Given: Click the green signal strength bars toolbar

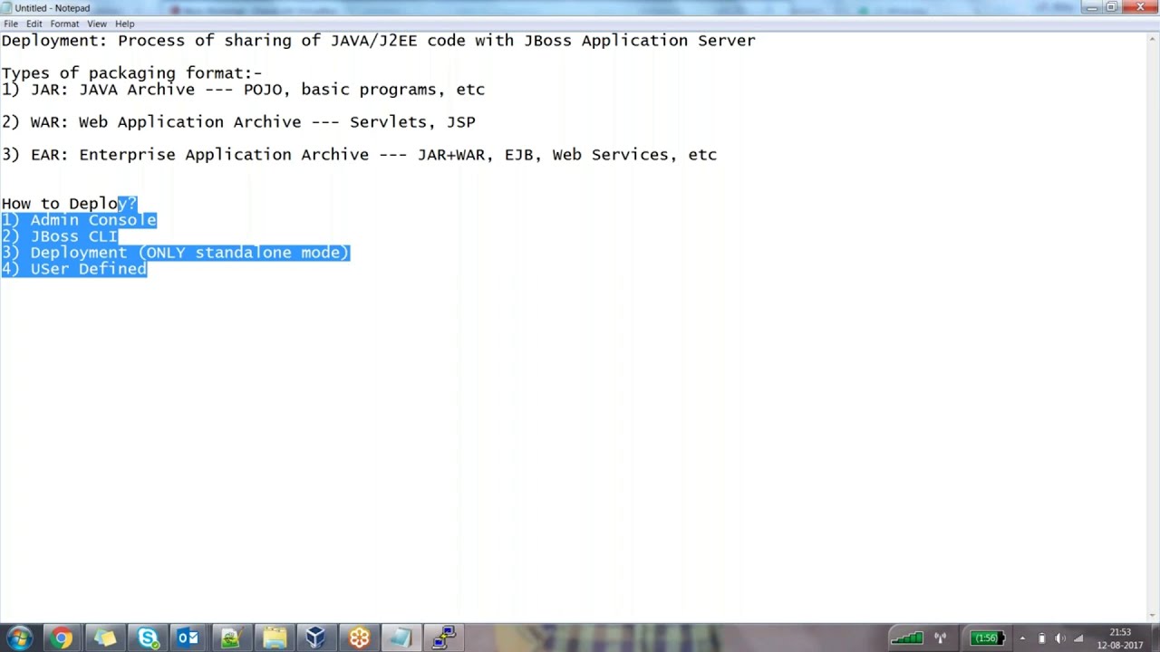Looking at the screenshot, I should click(x=906, y=638).
